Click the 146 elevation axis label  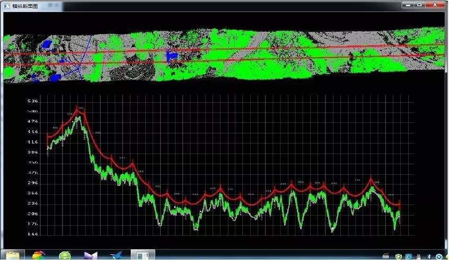click(33, 234)
